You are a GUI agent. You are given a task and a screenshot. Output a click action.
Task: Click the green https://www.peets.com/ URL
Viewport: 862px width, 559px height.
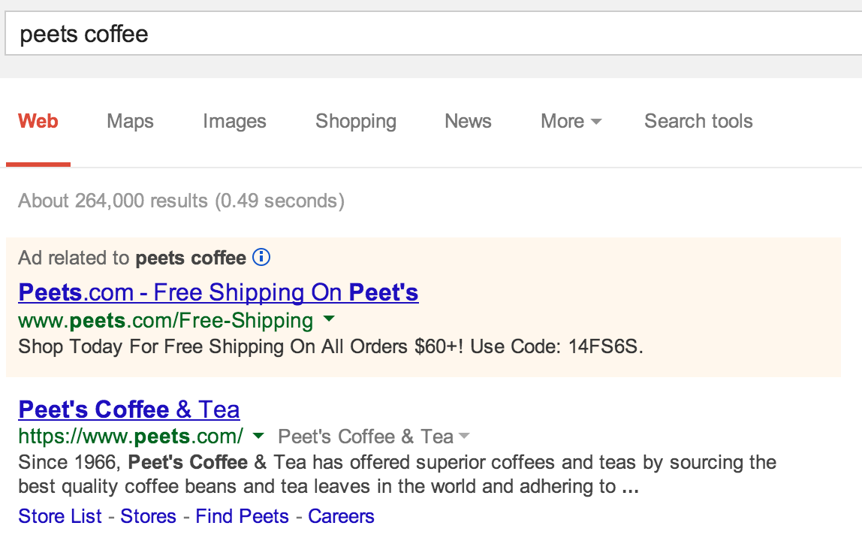(131, 437)
